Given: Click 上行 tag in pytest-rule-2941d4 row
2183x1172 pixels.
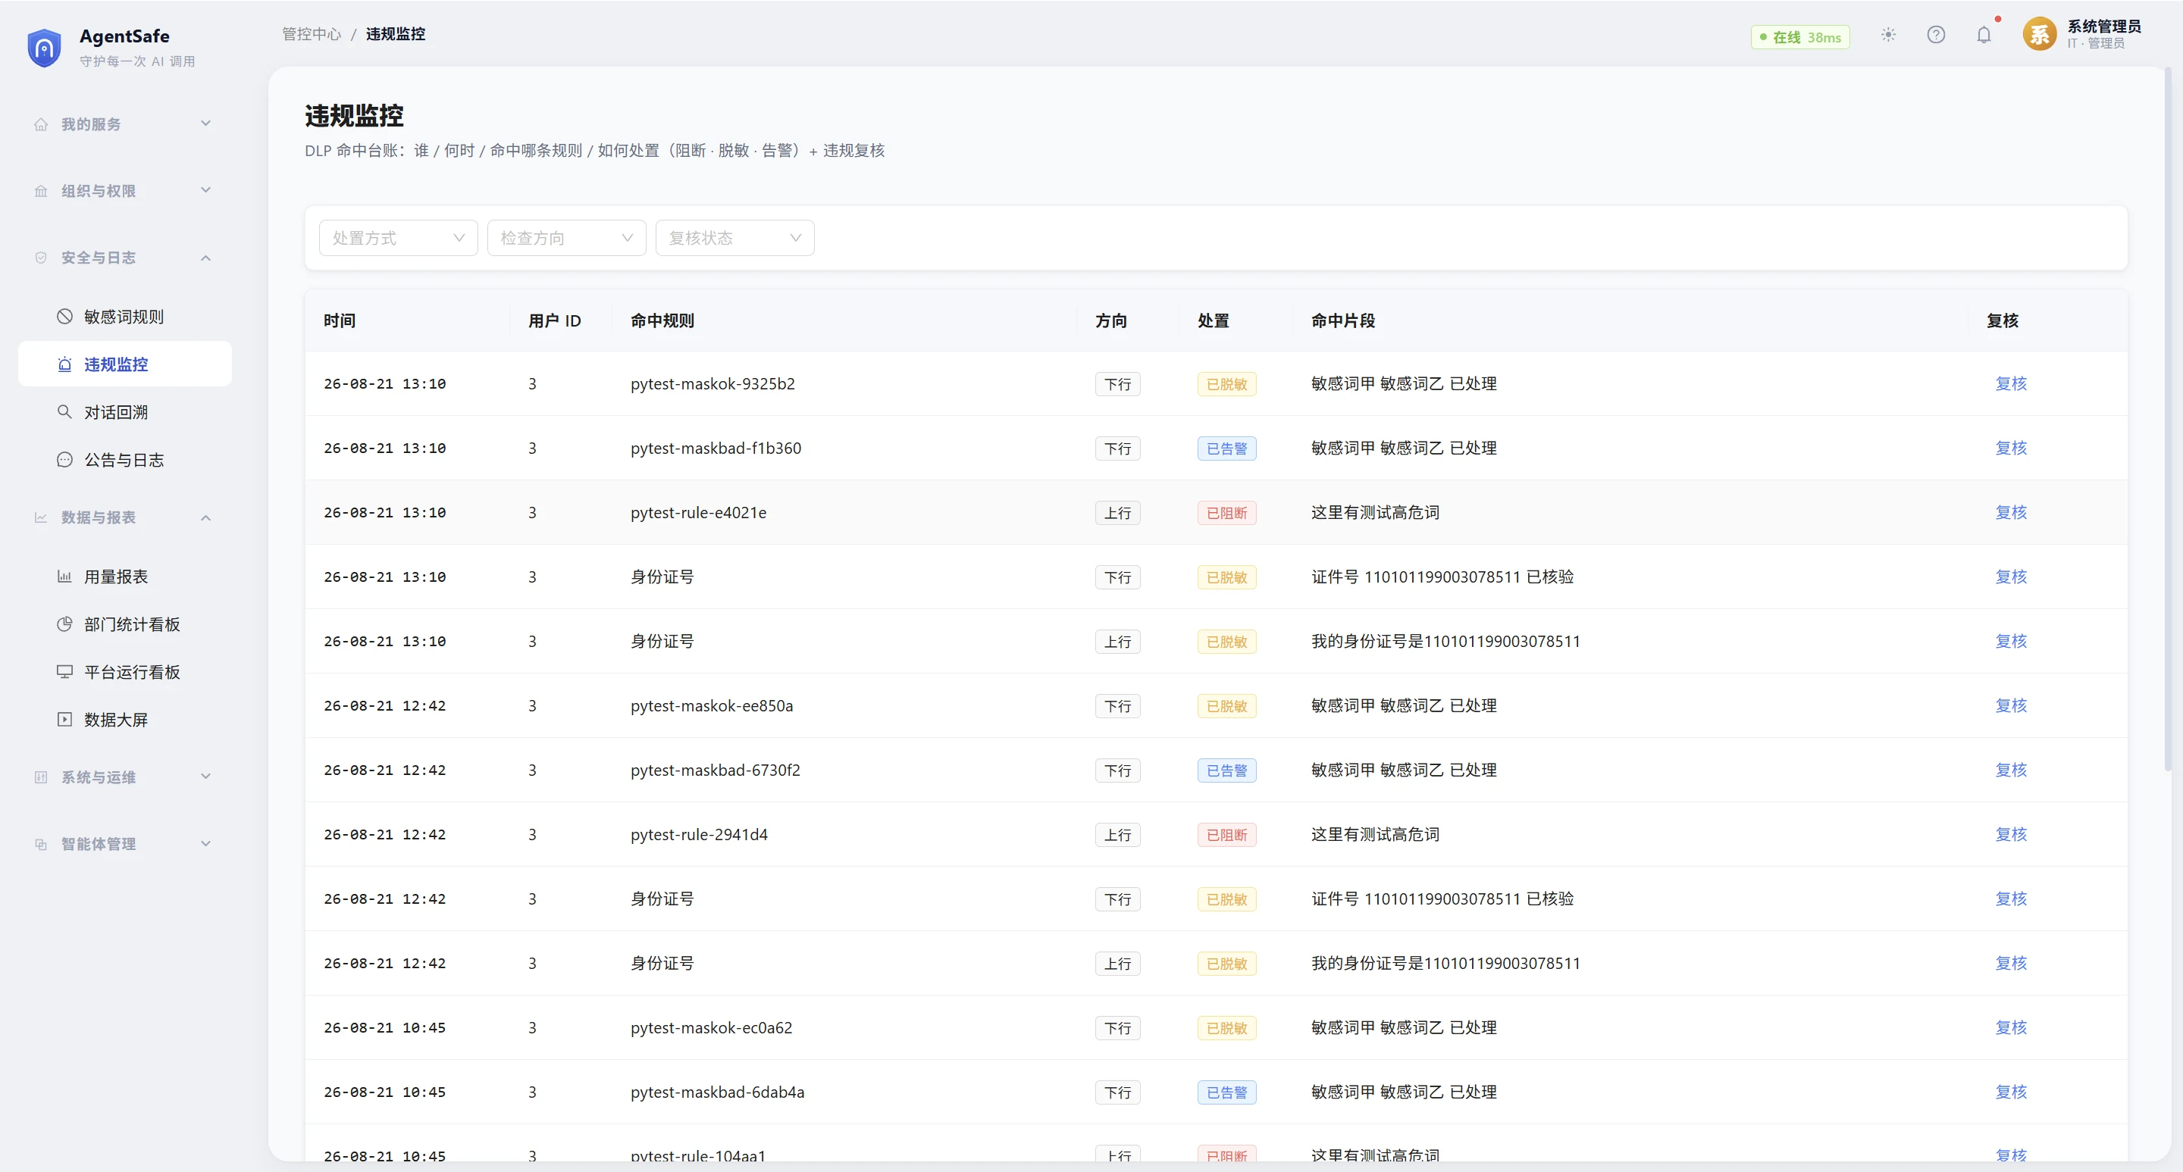Looking at the screenshot, I should pos(1118,835).
